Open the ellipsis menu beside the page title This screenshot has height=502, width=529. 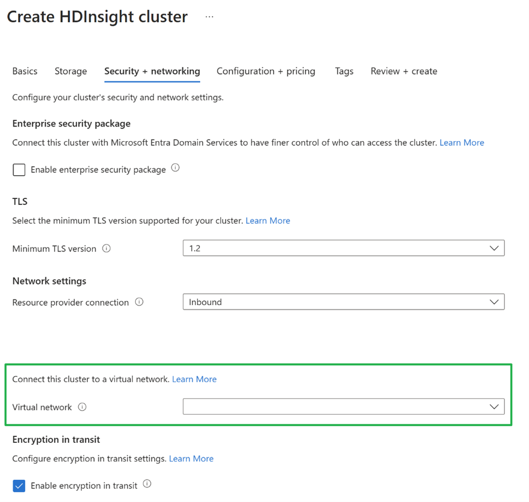209,17
